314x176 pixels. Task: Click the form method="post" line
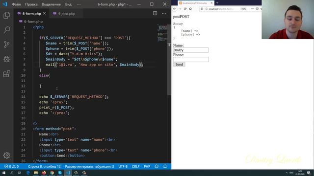[x=54, y=129]
